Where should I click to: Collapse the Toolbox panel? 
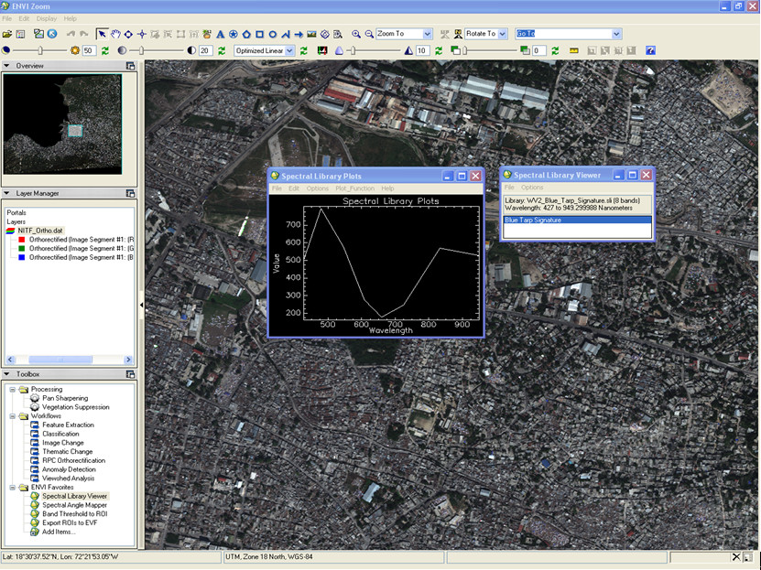coord(7,374)
